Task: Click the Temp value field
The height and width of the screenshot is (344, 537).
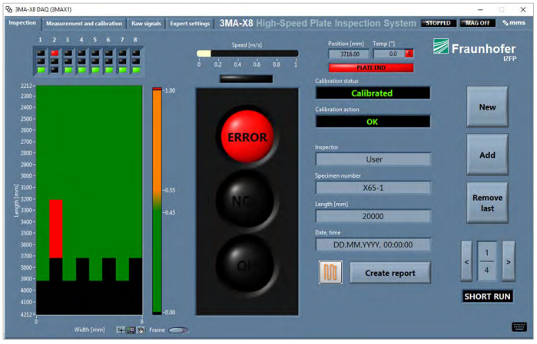Action: point(389,54)
